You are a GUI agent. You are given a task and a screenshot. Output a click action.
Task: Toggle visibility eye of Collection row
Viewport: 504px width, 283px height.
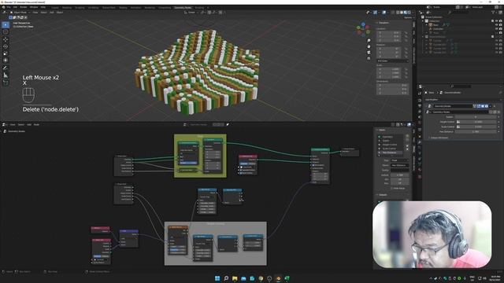click(496, 21)
